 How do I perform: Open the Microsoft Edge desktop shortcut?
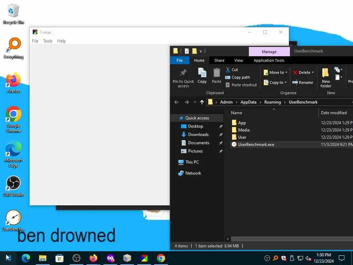pos(13,154)
